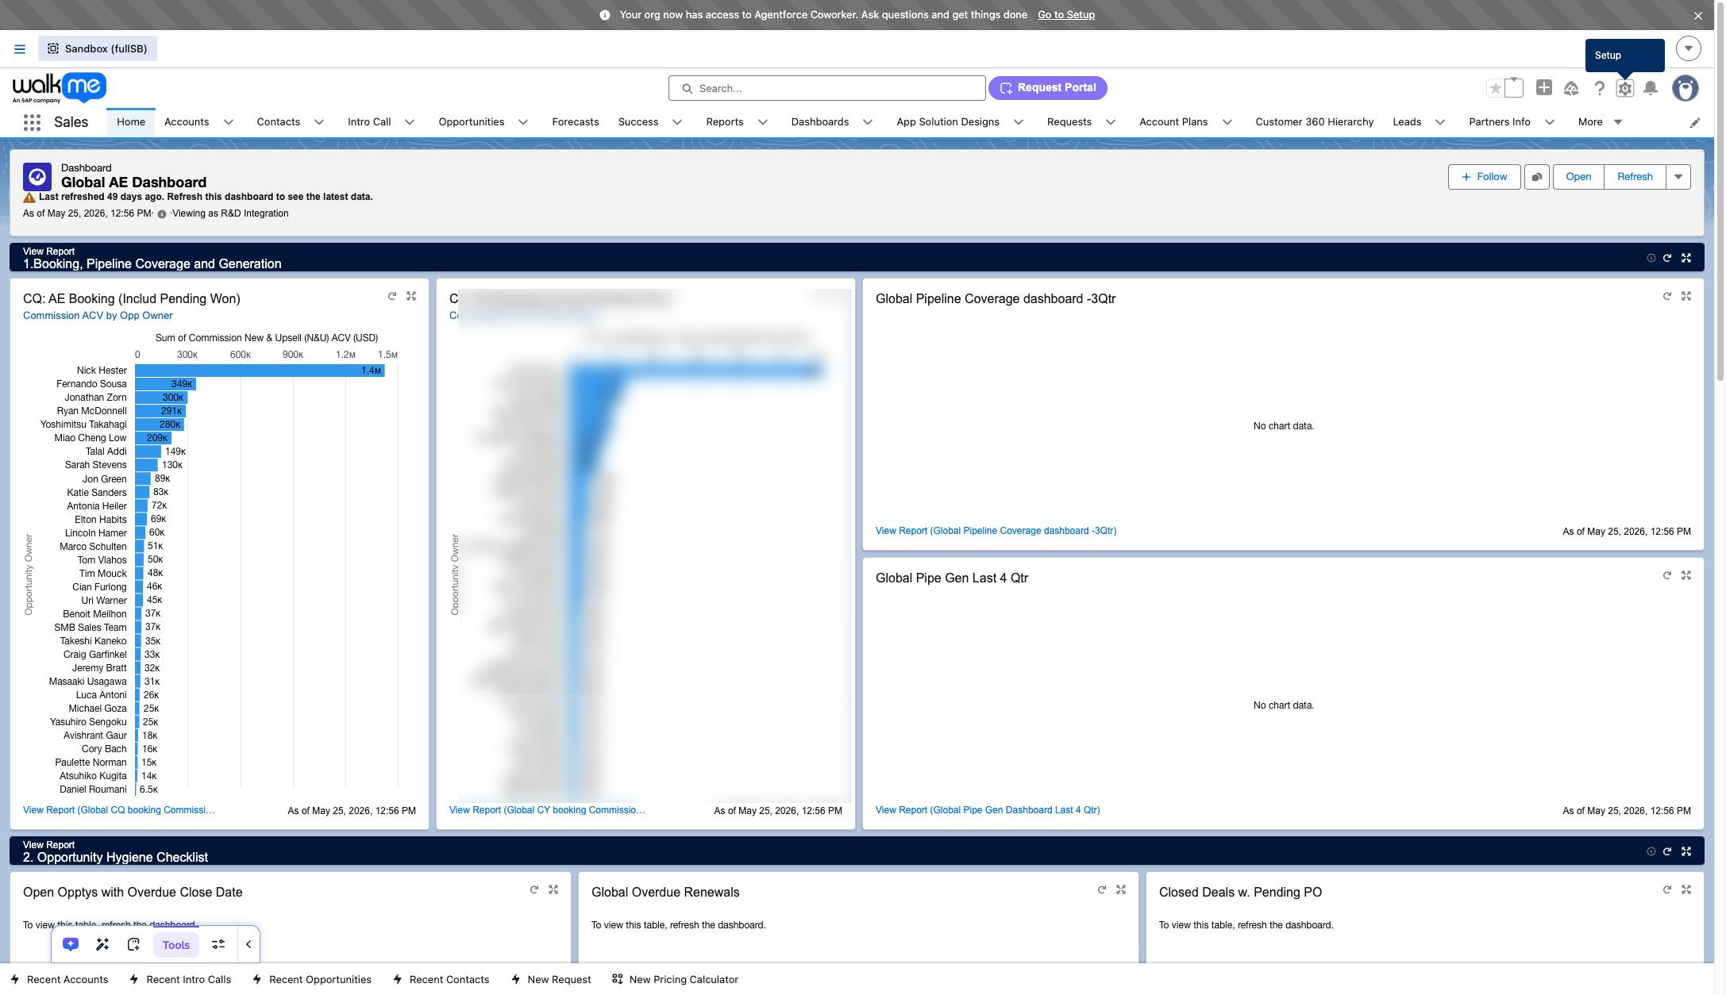Switch to Customer 360 Hierarchy tab
This screenshot has height=995, width=1726.
pyautogui.click(x=1314, y=122)
